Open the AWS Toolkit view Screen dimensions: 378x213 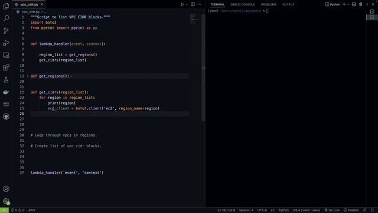pyautogui.click(x=6, y=104)
